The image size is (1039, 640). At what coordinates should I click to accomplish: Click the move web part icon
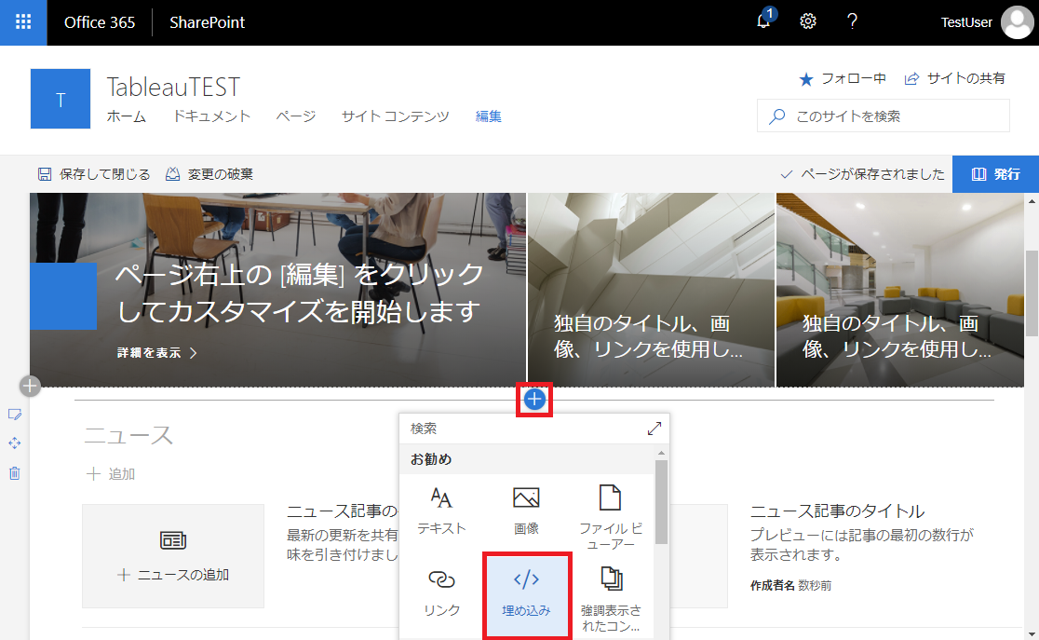[15, 443]
